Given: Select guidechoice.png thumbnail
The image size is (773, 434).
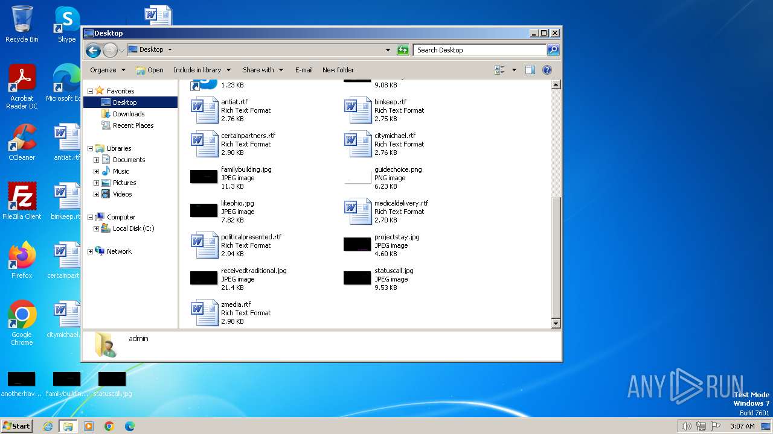Looking at the screenshot, I should tap(358, 177).
